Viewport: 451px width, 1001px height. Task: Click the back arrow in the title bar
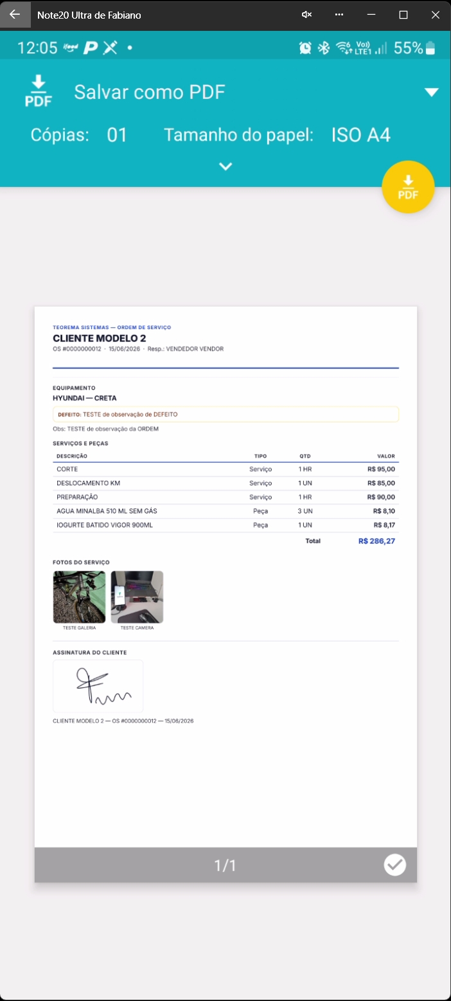coord(15,14)
